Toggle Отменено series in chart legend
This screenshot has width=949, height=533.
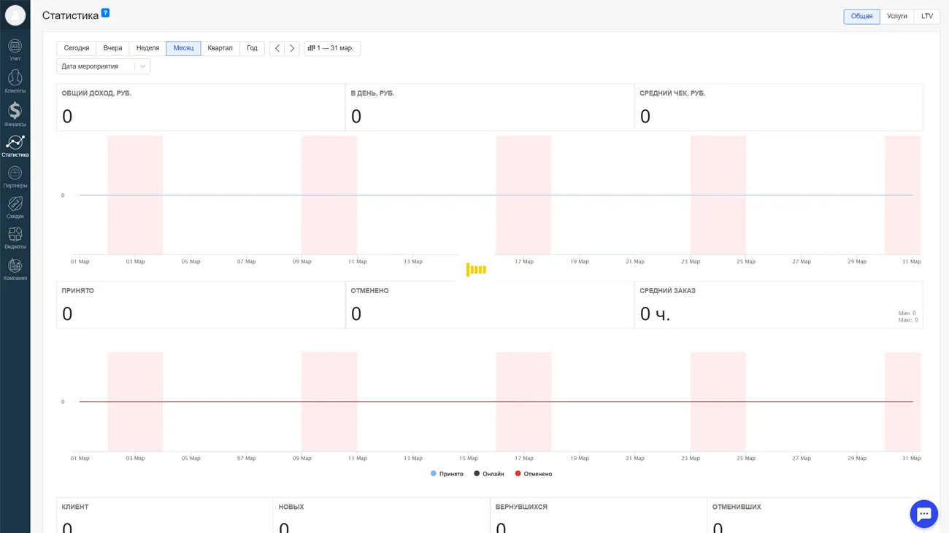pos(534,474)
